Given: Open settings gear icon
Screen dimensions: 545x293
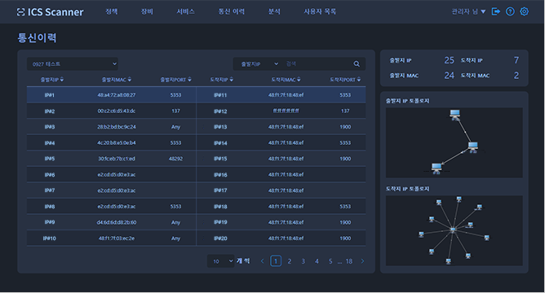Looking at the screenshot, I should 524,11.
